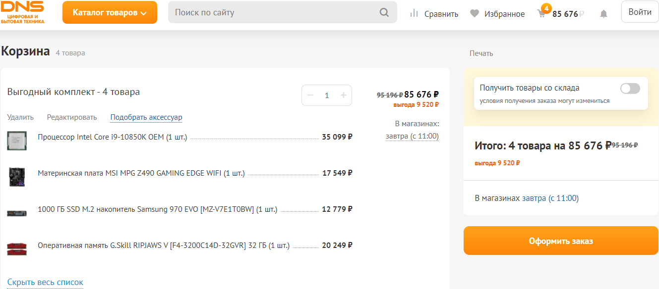The height and width of the screenshot is (289, 659).
Task: Click the MSI motherboard thumbnail
Action: click(17, 177)
